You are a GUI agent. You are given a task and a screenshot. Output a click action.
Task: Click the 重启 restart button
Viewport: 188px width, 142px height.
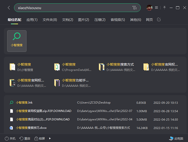point(25,138)
